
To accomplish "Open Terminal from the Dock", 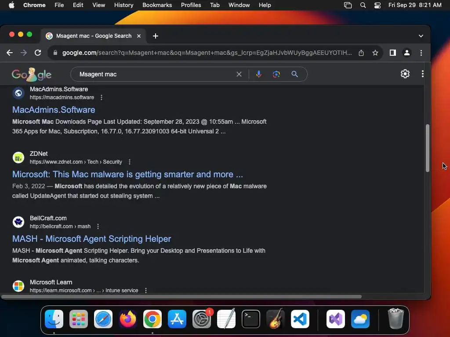I will pos(251,319).
